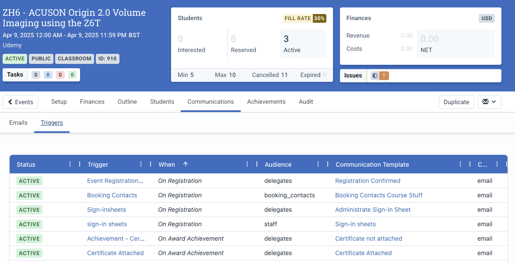The image size is (515, 263).
Task: Open the Sign-in sheets template link
Action: (x=355, y=224)
